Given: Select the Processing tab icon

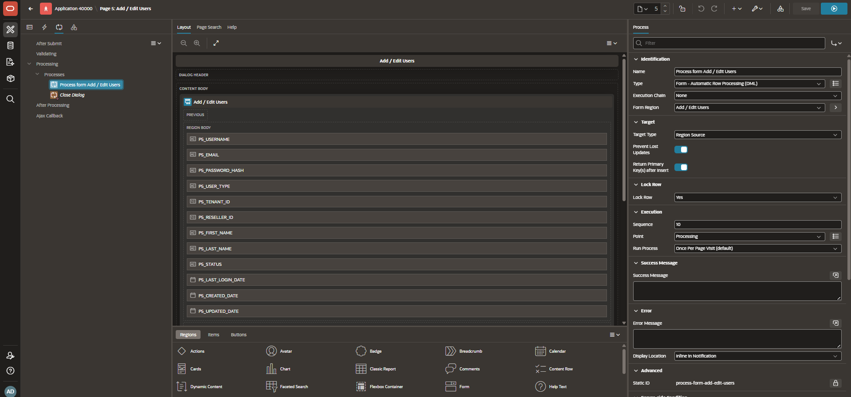Looking at the screenshot, I should (59, 27).
